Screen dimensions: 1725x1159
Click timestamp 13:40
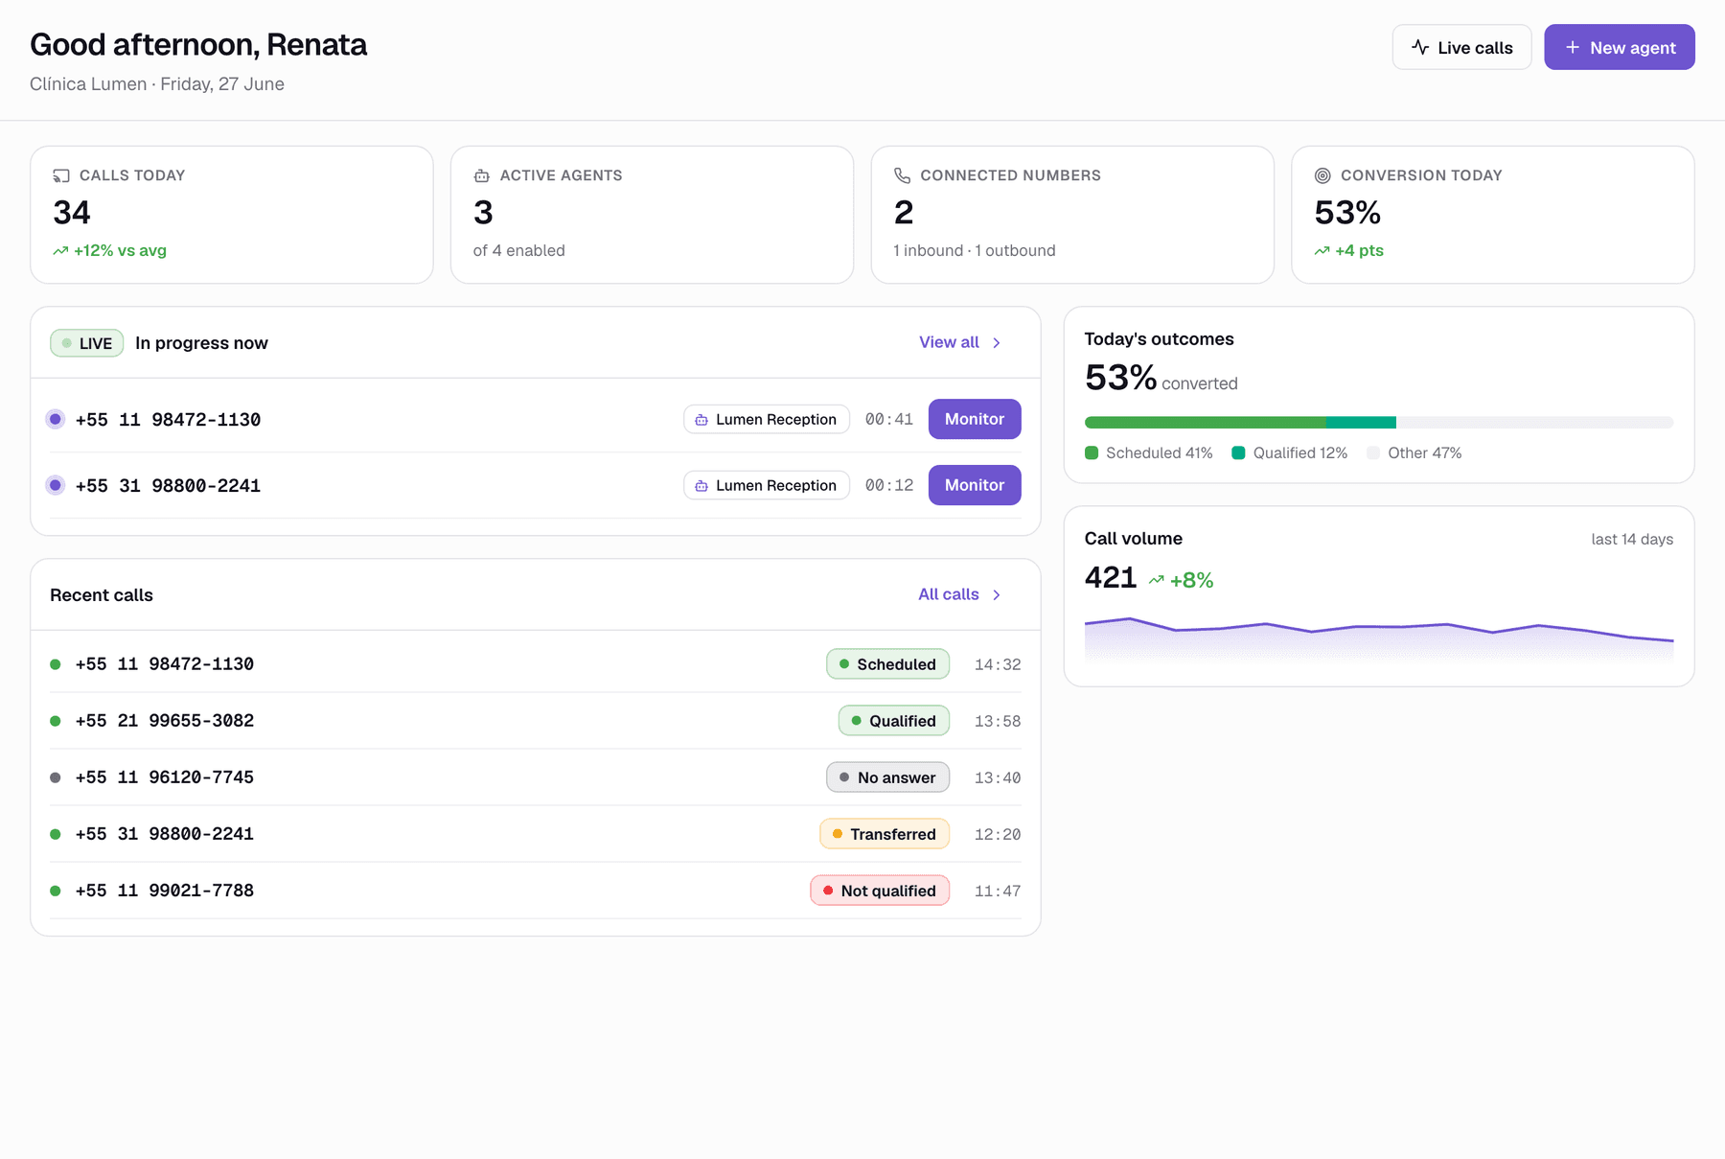coord(998,777)
